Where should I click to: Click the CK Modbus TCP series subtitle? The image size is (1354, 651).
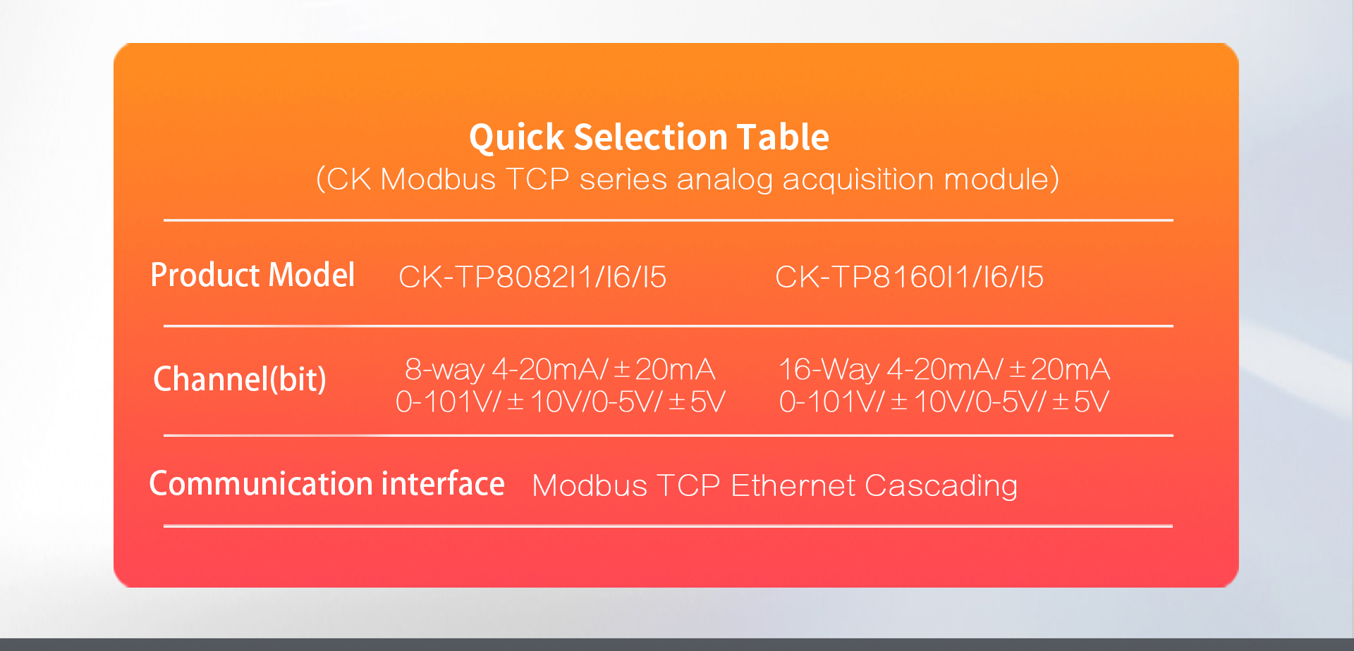click(688, 179)
